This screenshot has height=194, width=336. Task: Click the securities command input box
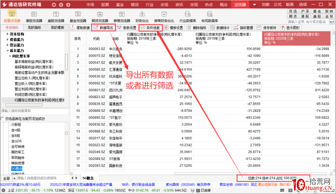[308, 22]
